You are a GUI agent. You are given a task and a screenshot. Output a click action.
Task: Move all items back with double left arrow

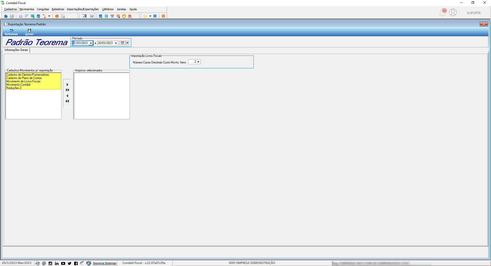click(67, 101)
